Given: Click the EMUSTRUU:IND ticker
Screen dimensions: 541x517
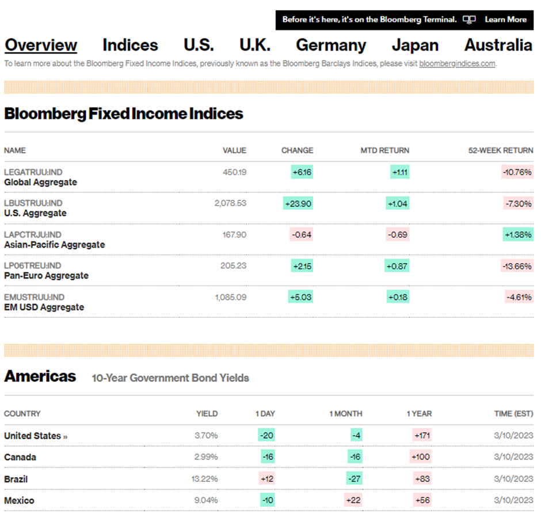Looking at the screenshot, I should 34,297.
